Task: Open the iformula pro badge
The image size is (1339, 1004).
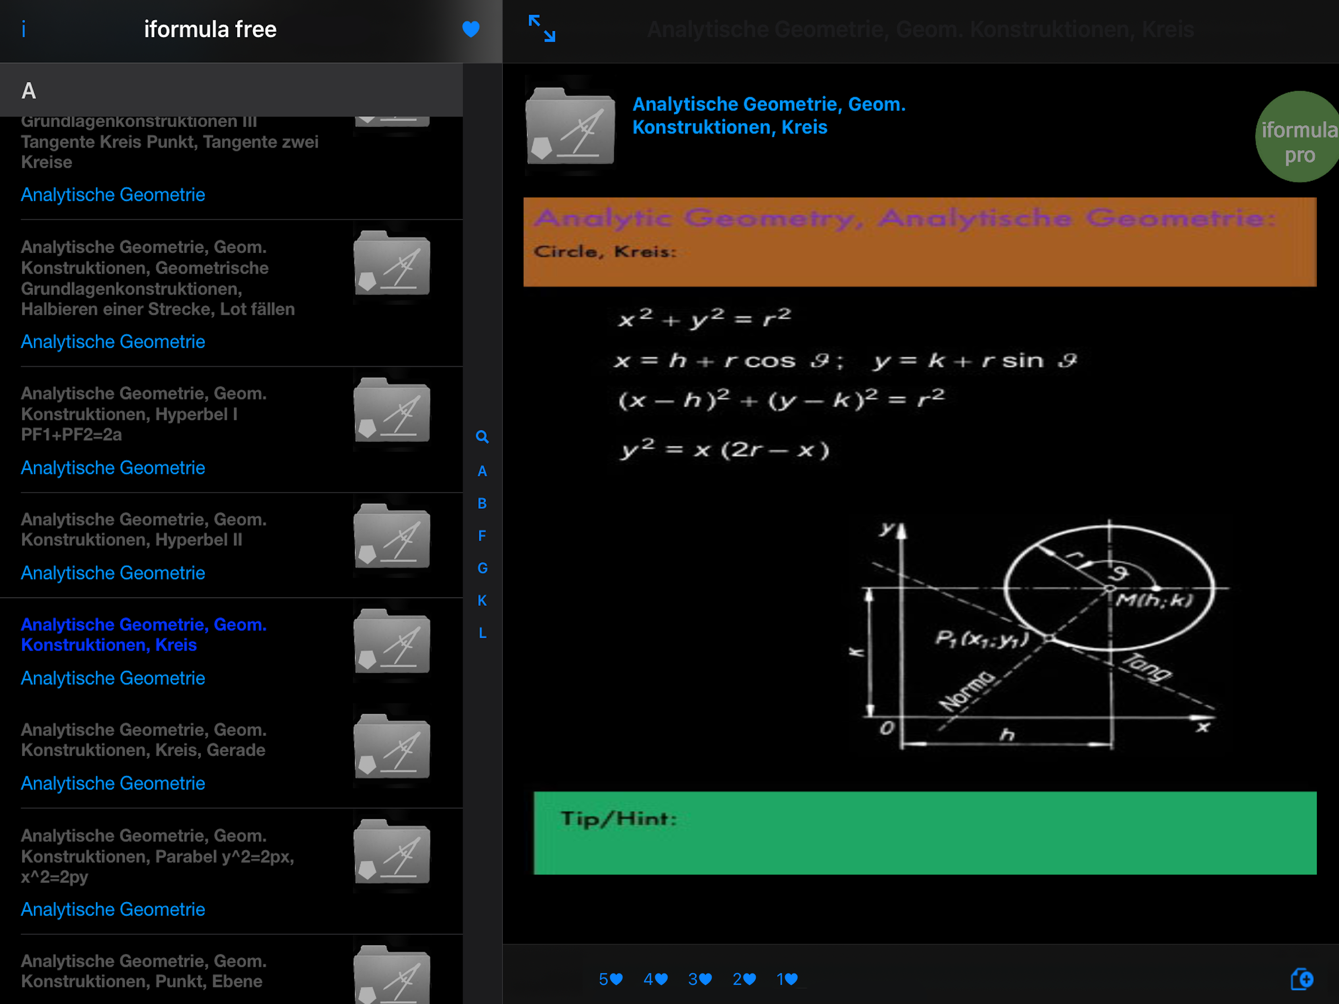Action: pyautogui.click(x=1298, y=137)
